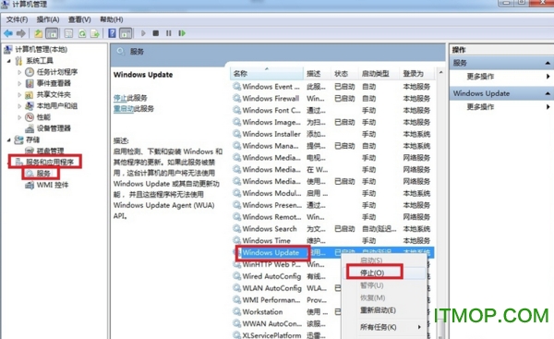Expand the 事件查看器 tree node
Viewport: 554px width, 339px height.
point(19,83)
